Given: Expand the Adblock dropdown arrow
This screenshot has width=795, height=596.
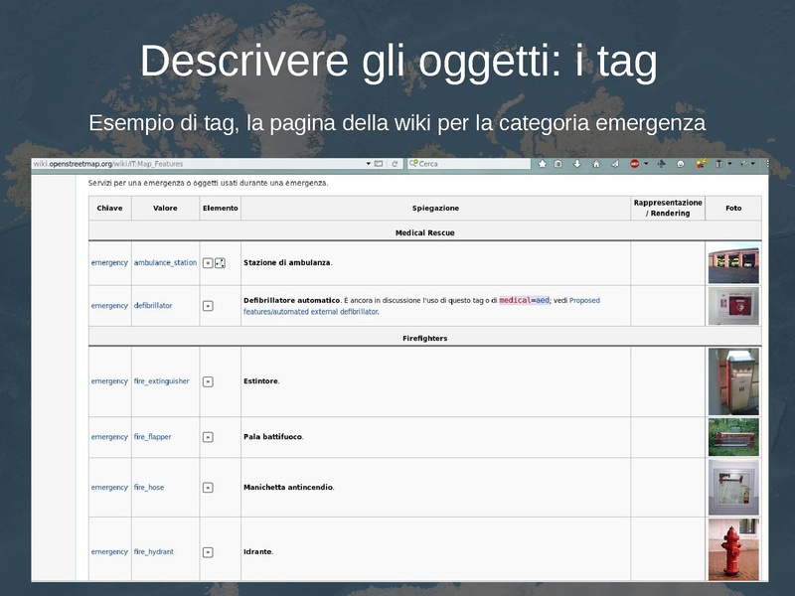Looking at the screenshot, I should tap(646, 164).
